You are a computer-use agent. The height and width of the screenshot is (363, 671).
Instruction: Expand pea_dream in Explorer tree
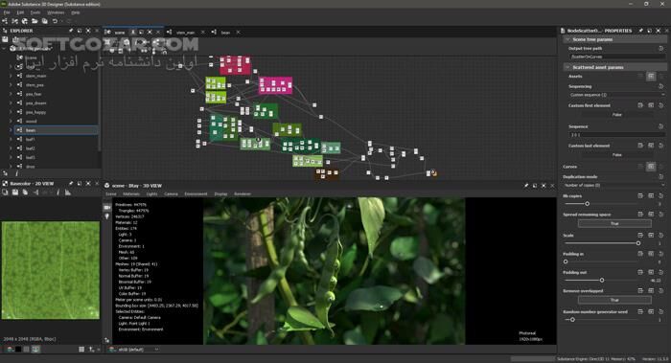(11, 103)
